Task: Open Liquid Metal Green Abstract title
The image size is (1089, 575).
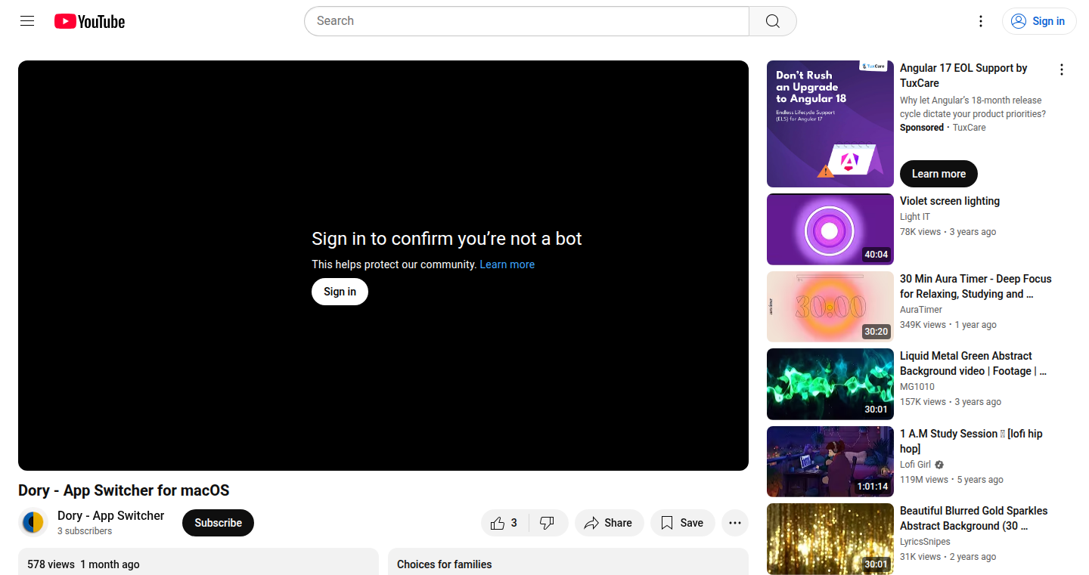Action: [x=973, y=363]
